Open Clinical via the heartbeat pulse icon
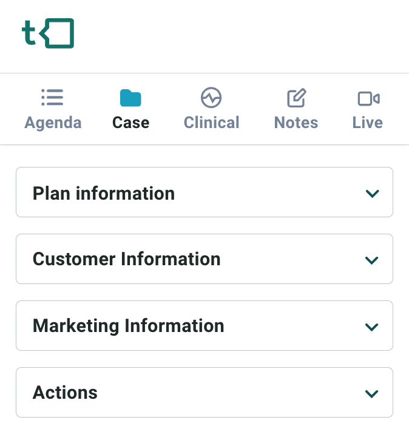409x437 pixels. coord(211,98)
